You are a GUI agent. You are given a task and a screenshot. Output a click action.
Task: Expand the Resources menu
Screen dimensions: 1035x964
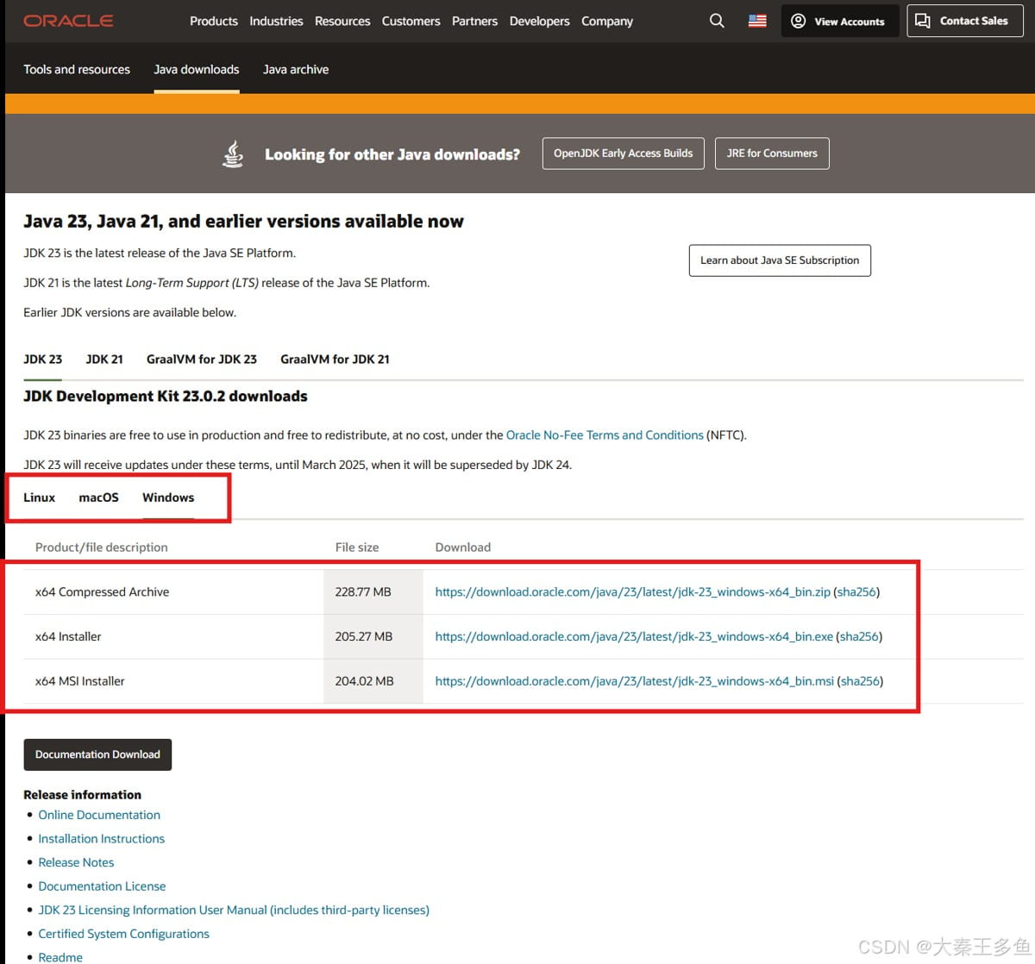[342, 21]
